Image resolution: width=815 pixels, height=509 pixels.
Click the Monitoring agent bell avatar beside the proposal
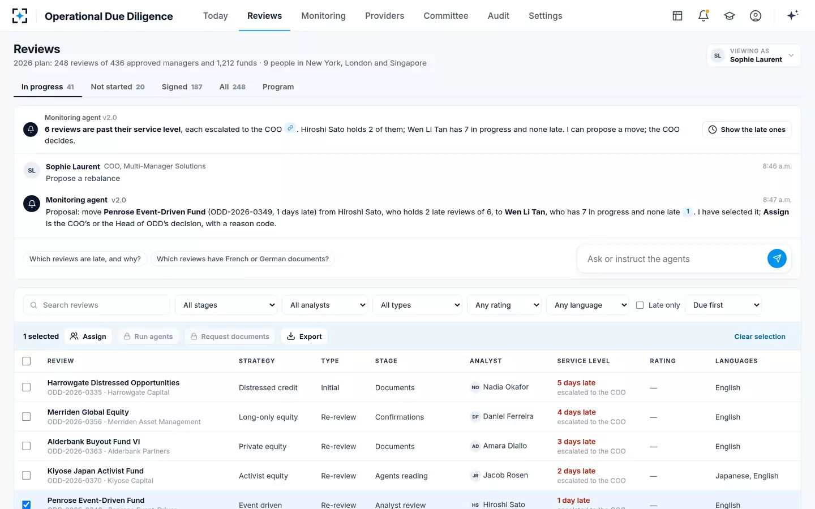[x=32, y=204]
